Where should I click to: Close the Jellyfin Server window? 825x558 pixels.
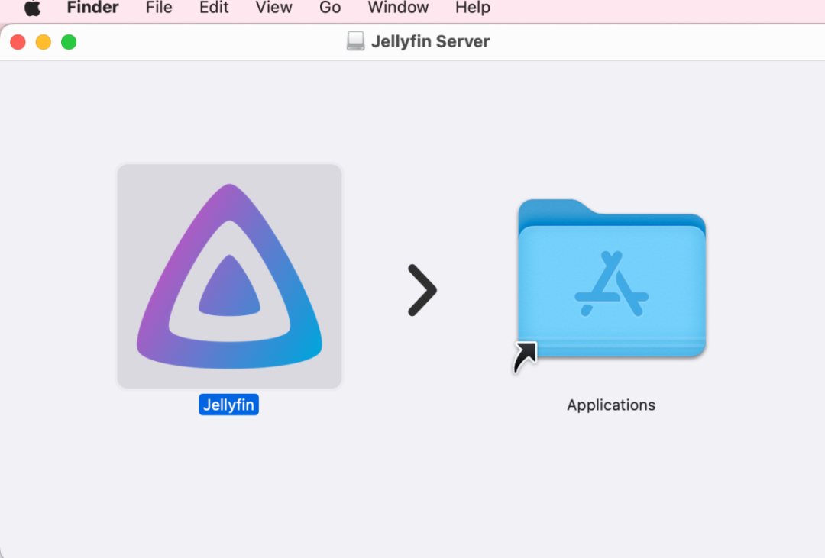click(x=18, y=42)
